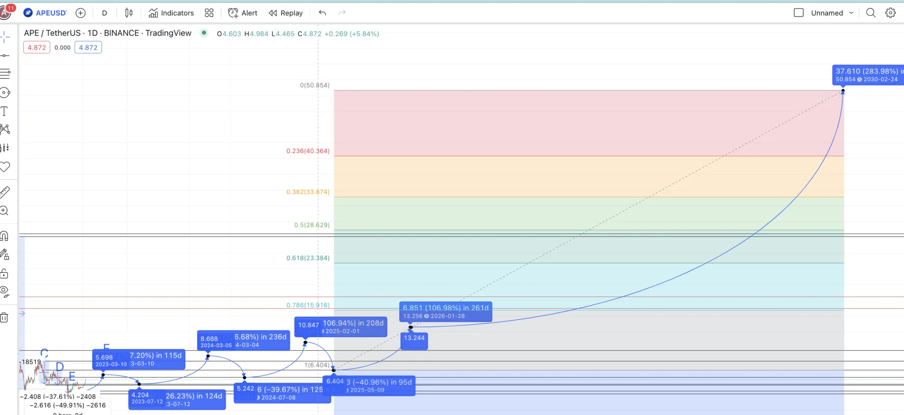Click chart title APE / TetherUS 1D BINANCE
This screenshot has height=415, width=904.
coord(108,33)
